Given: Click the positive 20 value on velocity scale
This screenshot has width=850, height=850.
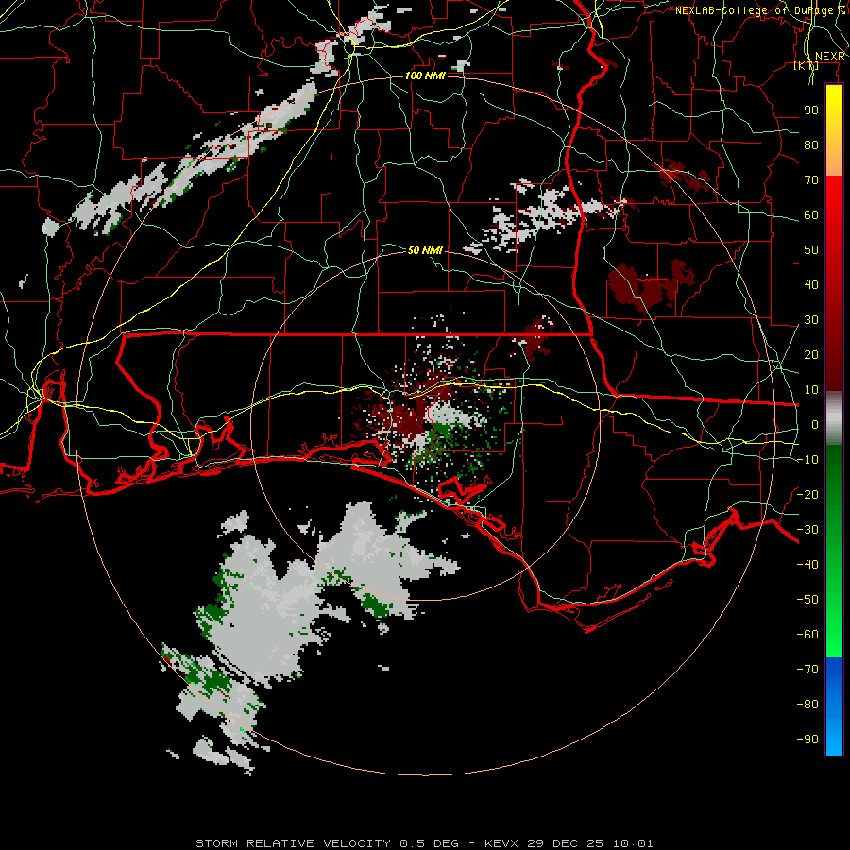Looking at the screenshot, I should 811,354.
